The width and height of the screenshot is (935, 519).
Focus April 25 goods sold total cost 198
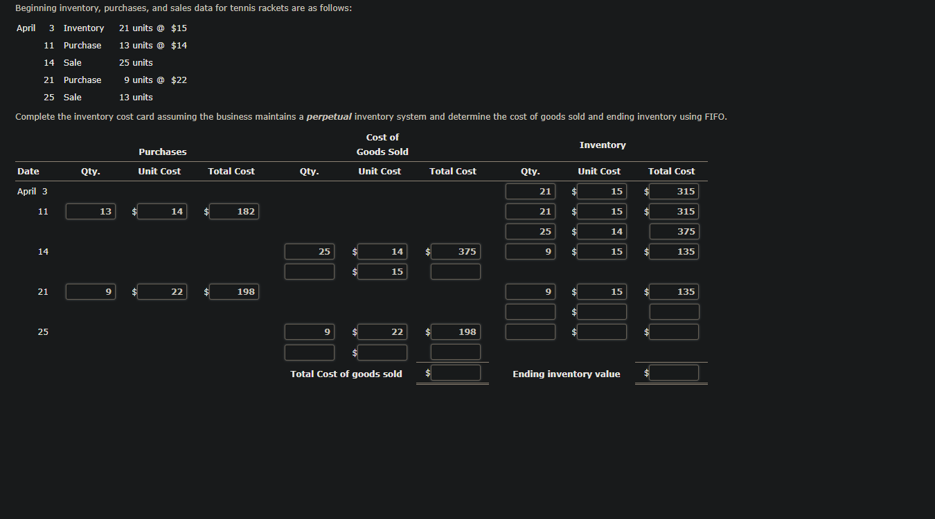[x=455, y=332]
